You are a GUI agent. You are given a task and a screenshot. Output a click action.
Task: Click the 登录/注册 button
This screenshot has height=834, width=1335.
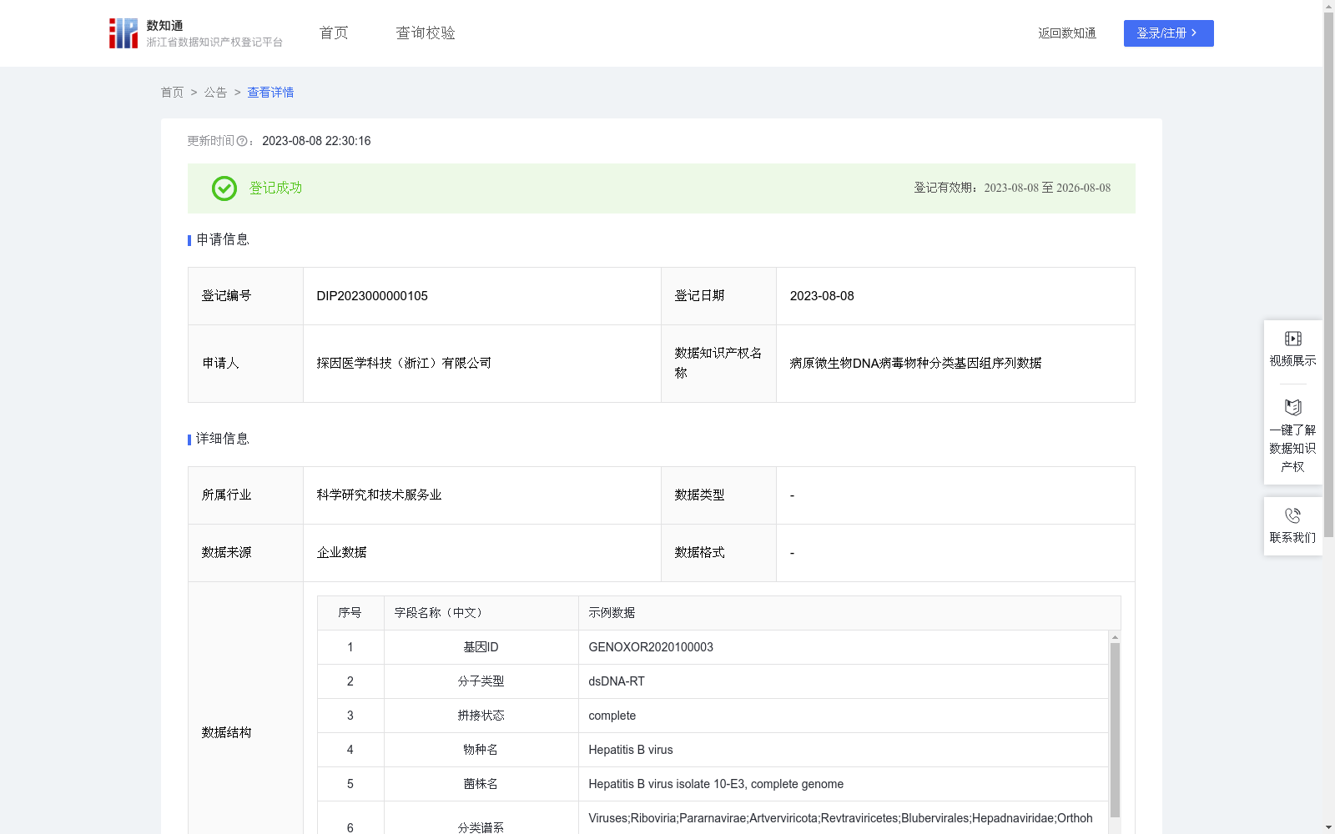tap(1168, 33)
